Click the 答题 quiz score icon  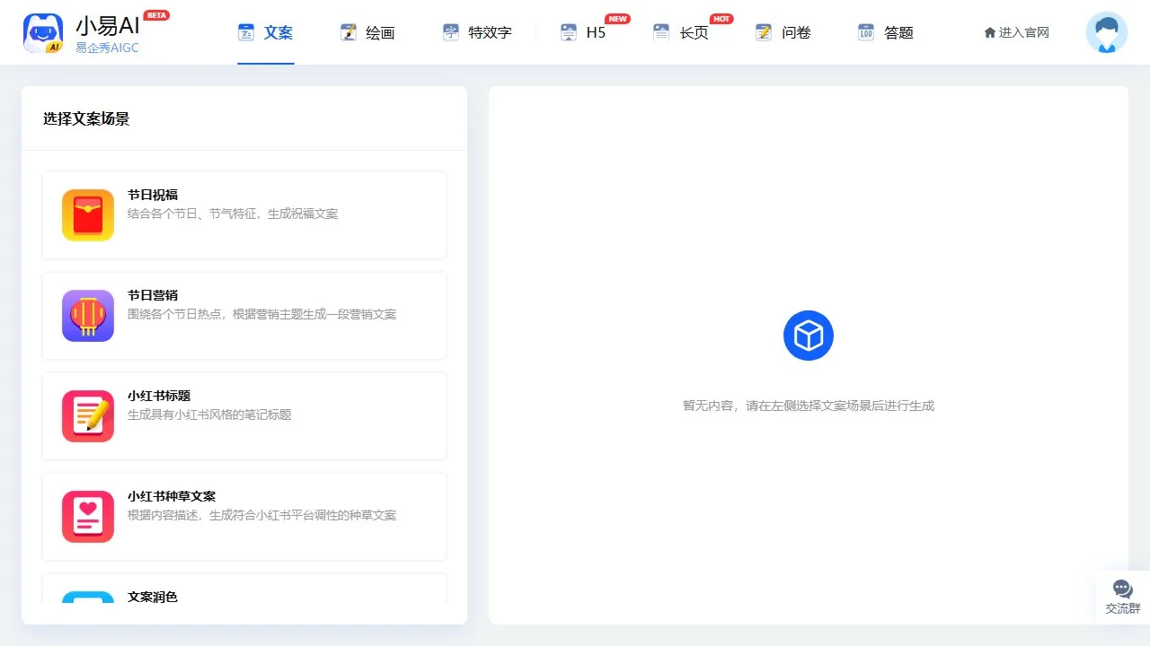[866, 32]
